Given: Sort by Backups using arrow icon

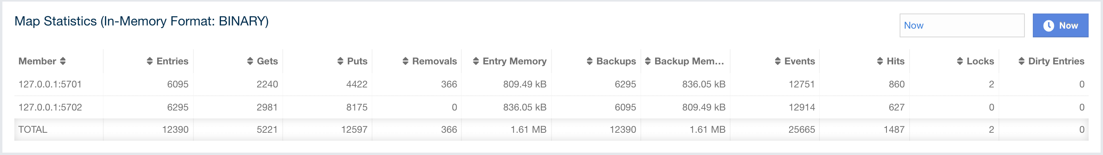Looking at the screenshot, I should (590, 61).
